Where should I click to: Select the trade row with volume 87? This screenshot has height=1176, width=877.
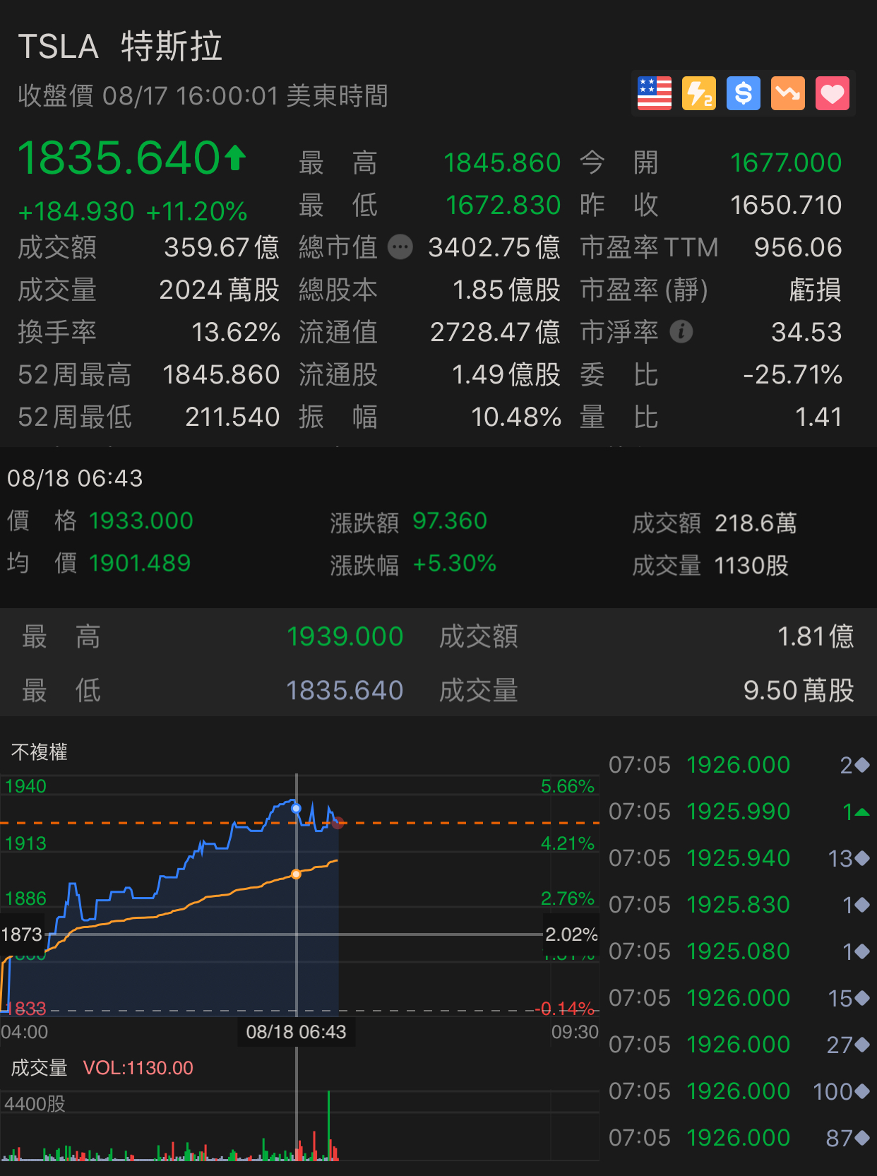click(739, 1138)
